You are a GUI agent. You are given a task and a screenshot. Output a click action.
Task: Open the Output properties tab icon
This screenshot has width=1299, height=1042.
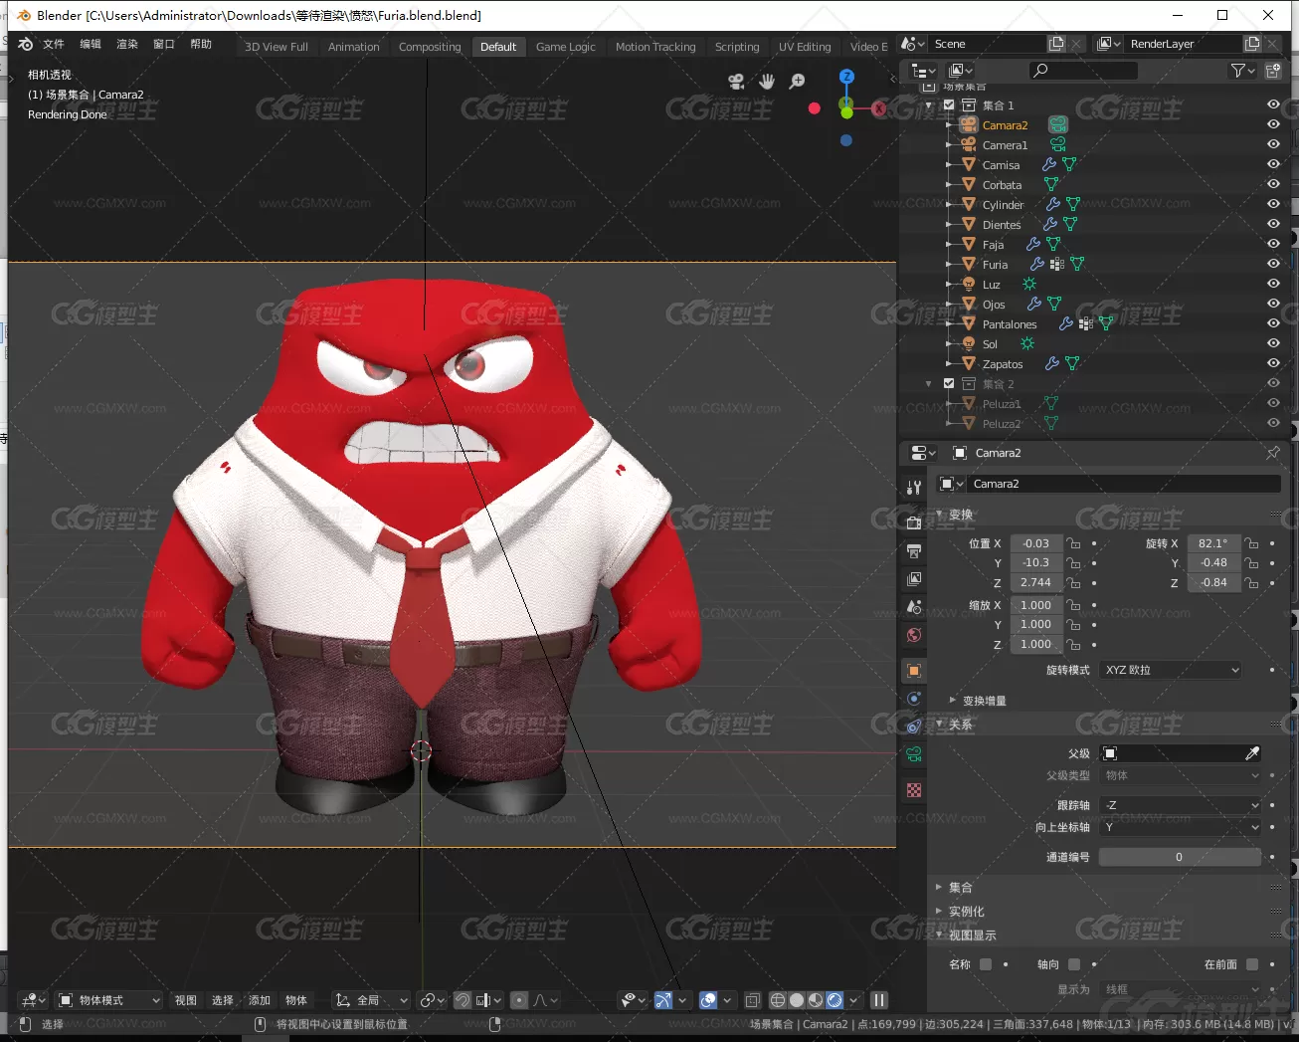pos(914,550)
